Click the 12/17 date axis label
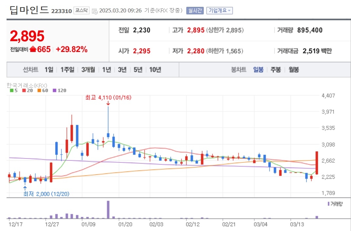This screenshot has height=231, width=351. click(15, 224)
